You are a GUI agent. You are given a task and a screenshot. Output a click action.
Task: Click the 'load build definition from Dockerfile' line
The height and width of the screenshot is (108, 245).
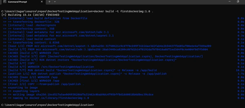click(45, 18)
